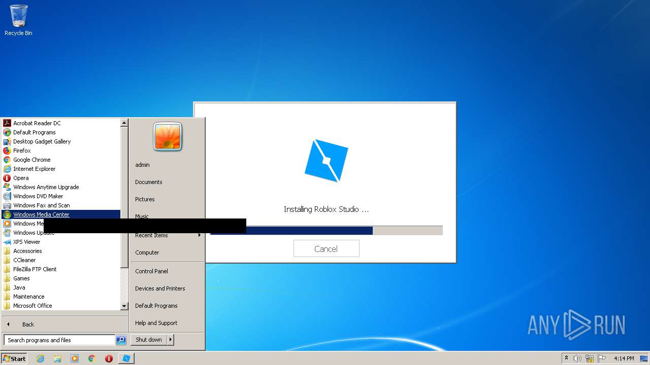This screenshot has width=650, height=365.
Task: Click the network tray icon
Action: tap(590, 358)
